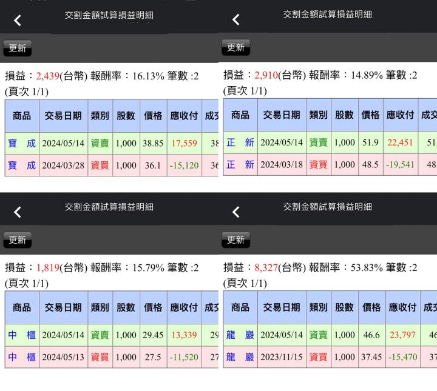Open 寶成 link in 2024/03/28 row
This screenshot has width=437, height=391.
click(22, 165)
